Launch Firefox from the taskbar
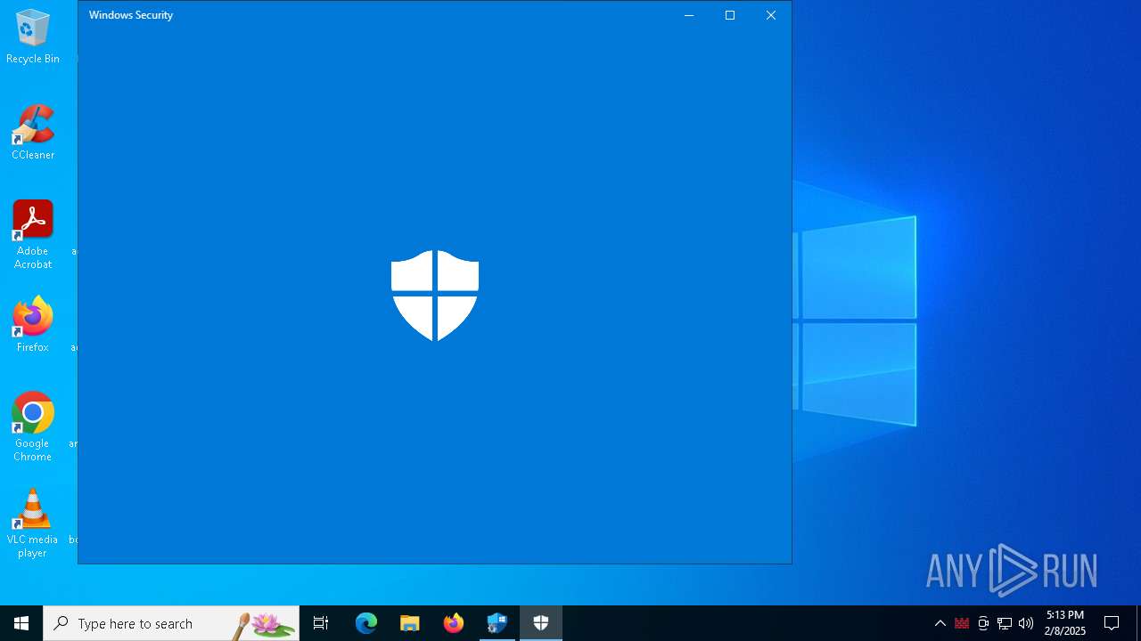 tap(454, 623)
